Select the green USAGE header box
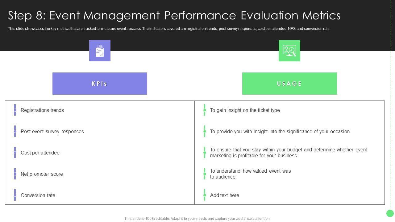Screen dimensions: 395x222 289,84
